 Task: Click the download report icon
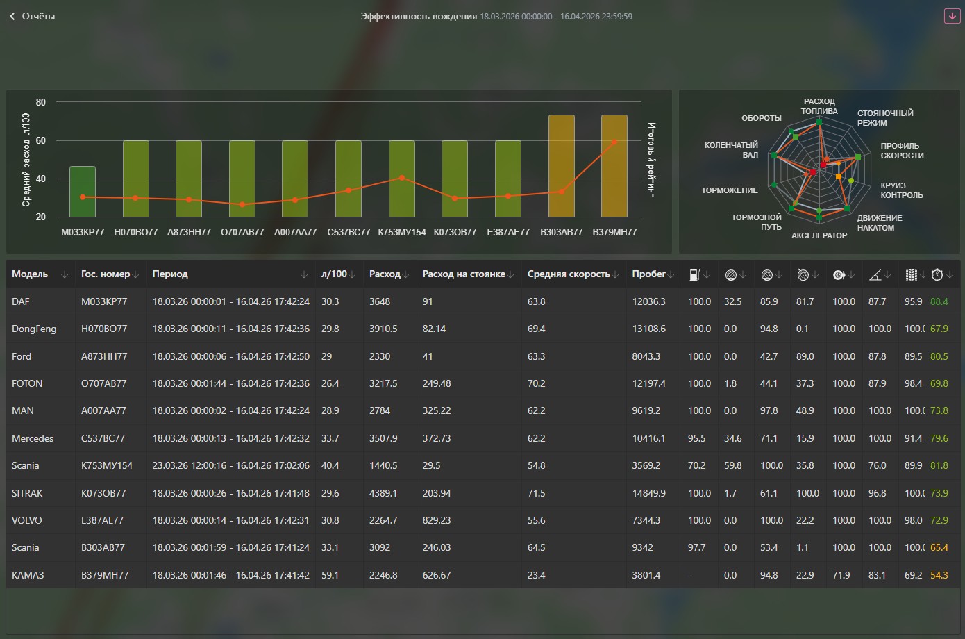pos(952,16)
